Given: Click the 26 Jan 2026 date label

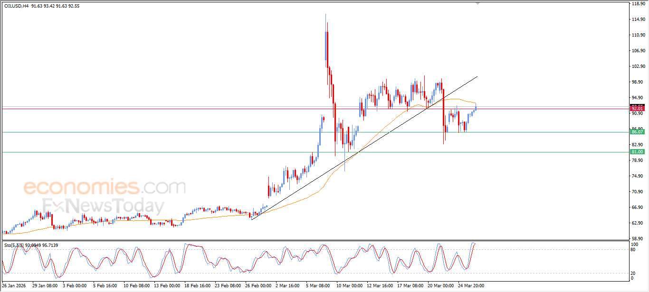Looking at the screenshot, I should click(x=14, y=286).
